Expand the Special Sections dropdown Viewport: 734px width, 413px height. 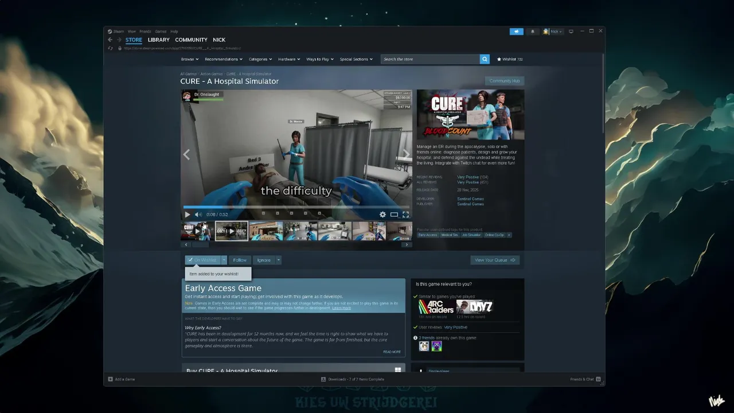(356, 59)
